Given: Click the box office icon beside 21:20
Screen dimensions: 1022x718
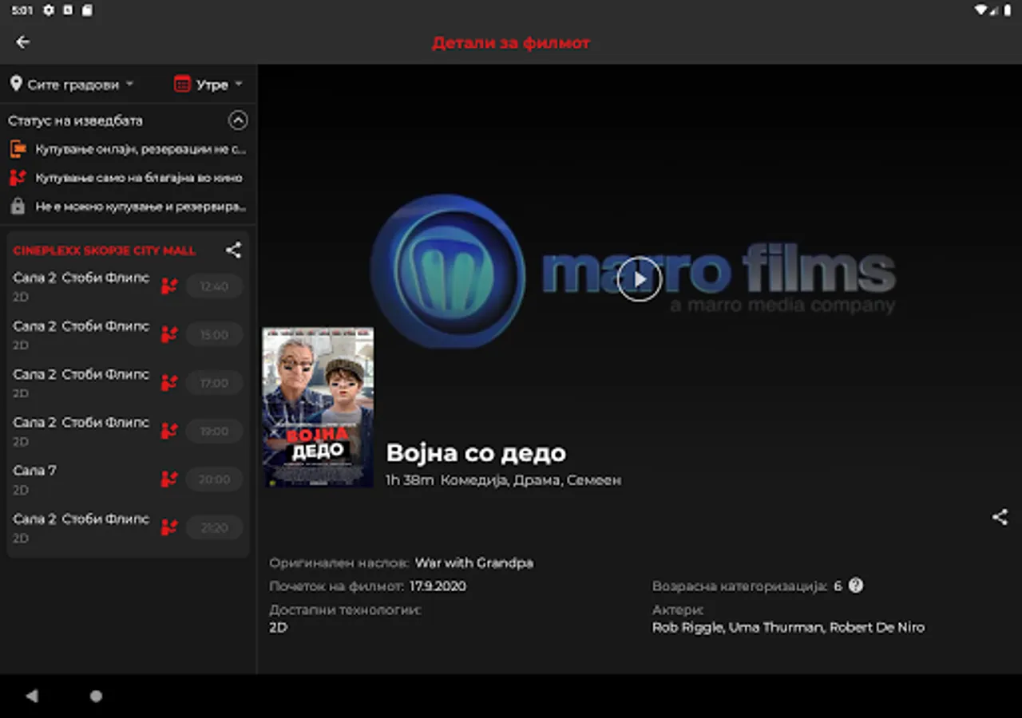Looking at the screenshot, I should coord(168,527).
